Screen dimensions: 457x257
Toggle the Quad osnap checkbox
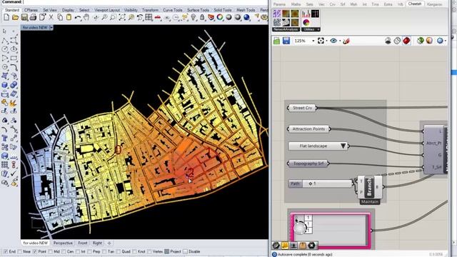pos(119,251)
